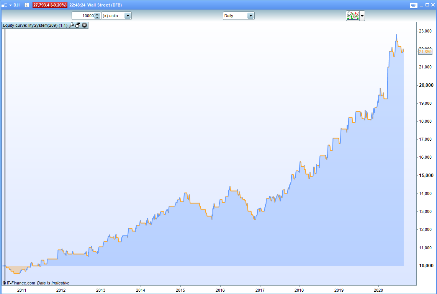Click the 2011 year label on time axis

(21, 290)
